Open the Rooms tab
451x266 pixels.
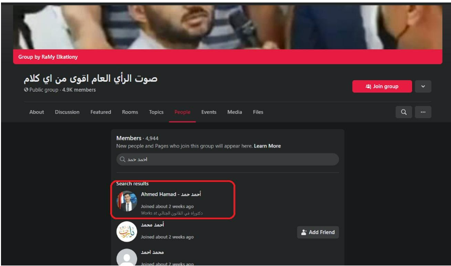point(130,112)
